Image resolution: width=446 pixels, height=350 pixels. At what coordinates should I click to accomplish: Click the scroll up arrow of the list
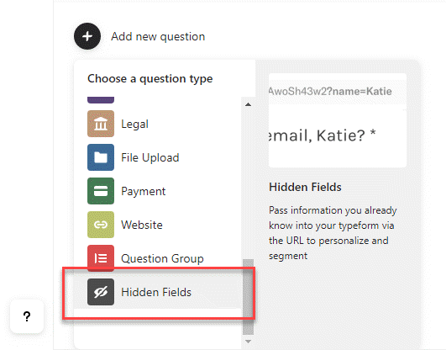click(248, 104)
